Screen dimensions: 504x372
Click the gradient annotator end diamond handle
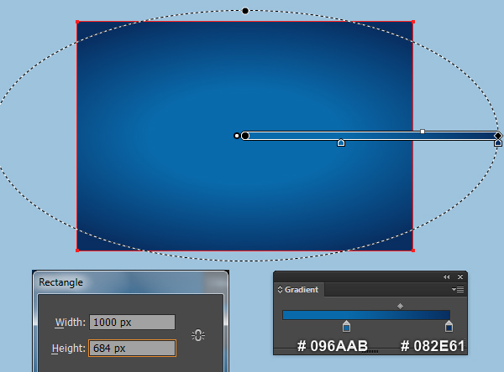click(498, 136)
